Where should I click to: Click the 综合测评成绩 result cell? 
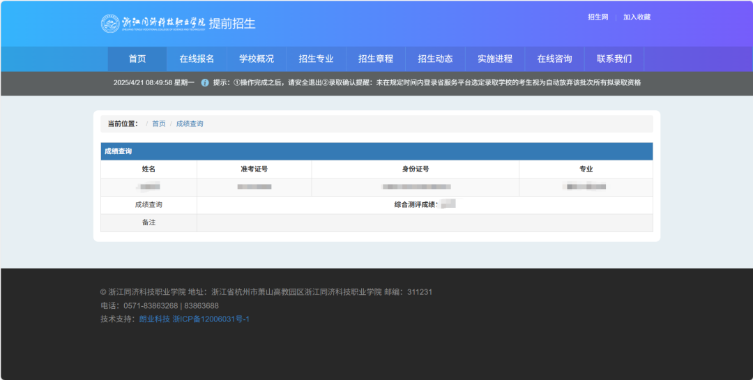[425, 205]
